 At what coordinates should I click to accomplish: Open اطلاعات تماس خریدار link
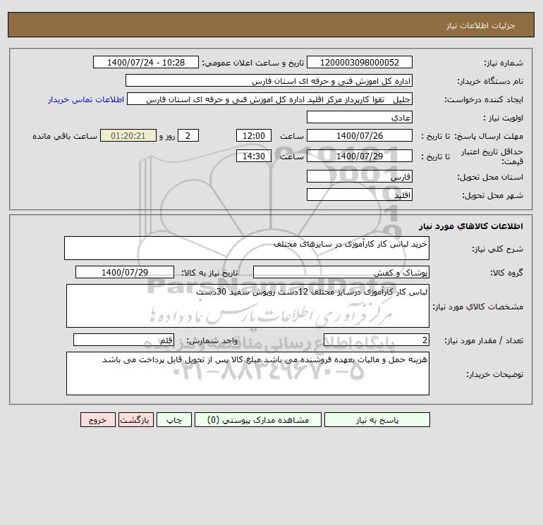point(86,99)
